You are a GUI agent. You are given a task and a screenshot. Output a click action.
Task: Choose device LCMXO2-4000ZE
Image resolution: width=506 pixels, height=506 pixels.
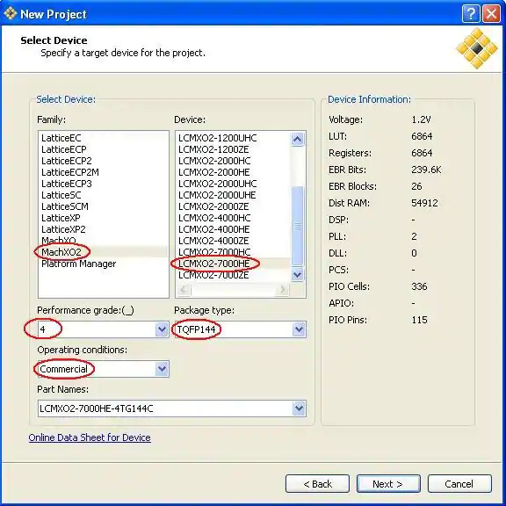tap(213, 241)
